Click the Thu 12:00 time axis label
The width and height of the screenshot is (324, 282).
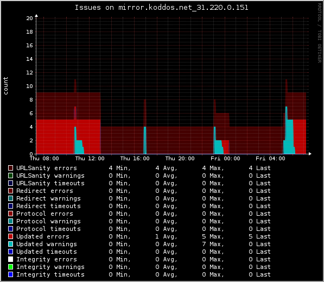point(90,159)
